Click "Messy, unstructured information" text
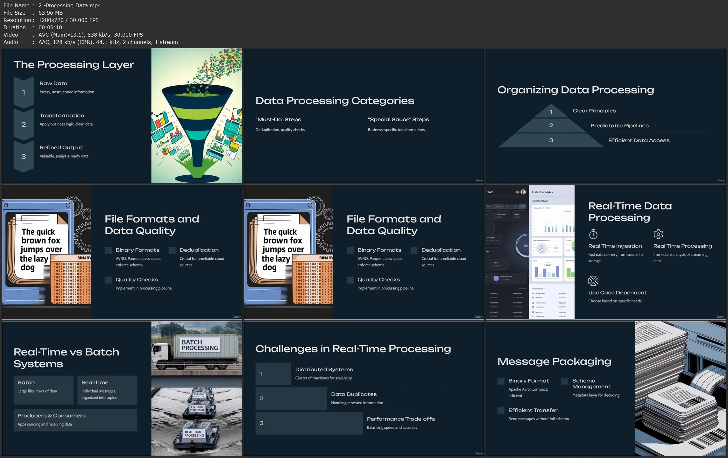 point(67,92)
